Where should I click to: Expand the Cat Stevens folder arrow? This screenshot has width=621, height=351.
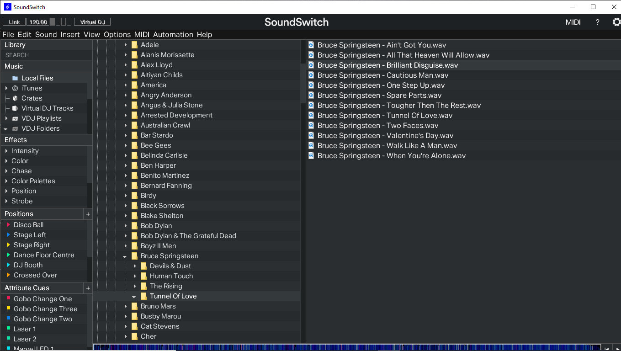(126, 326)
